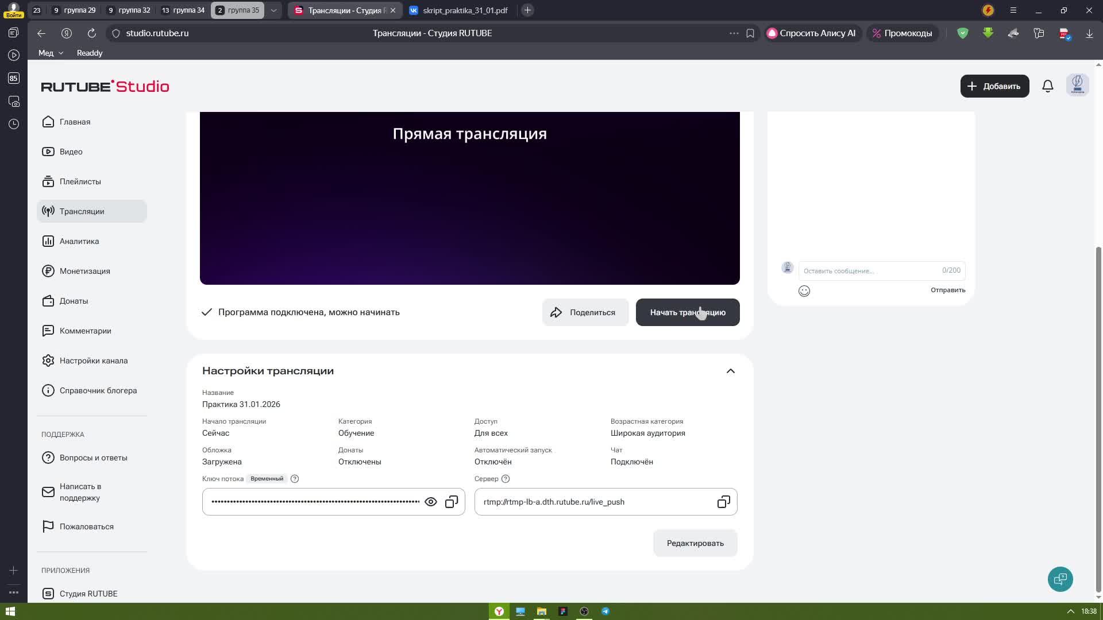Click help icon beside Сервер label

tap(506, 479)
